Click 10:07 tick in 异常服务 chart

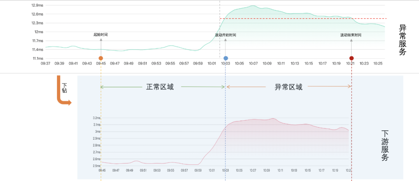tap(253, 63)
